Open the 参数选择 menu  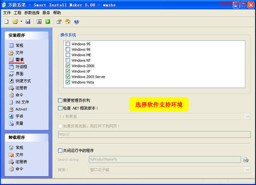click(x=32, y=13)
